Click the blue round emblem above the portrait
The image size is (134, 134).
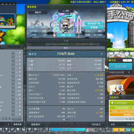pos(55,17)
